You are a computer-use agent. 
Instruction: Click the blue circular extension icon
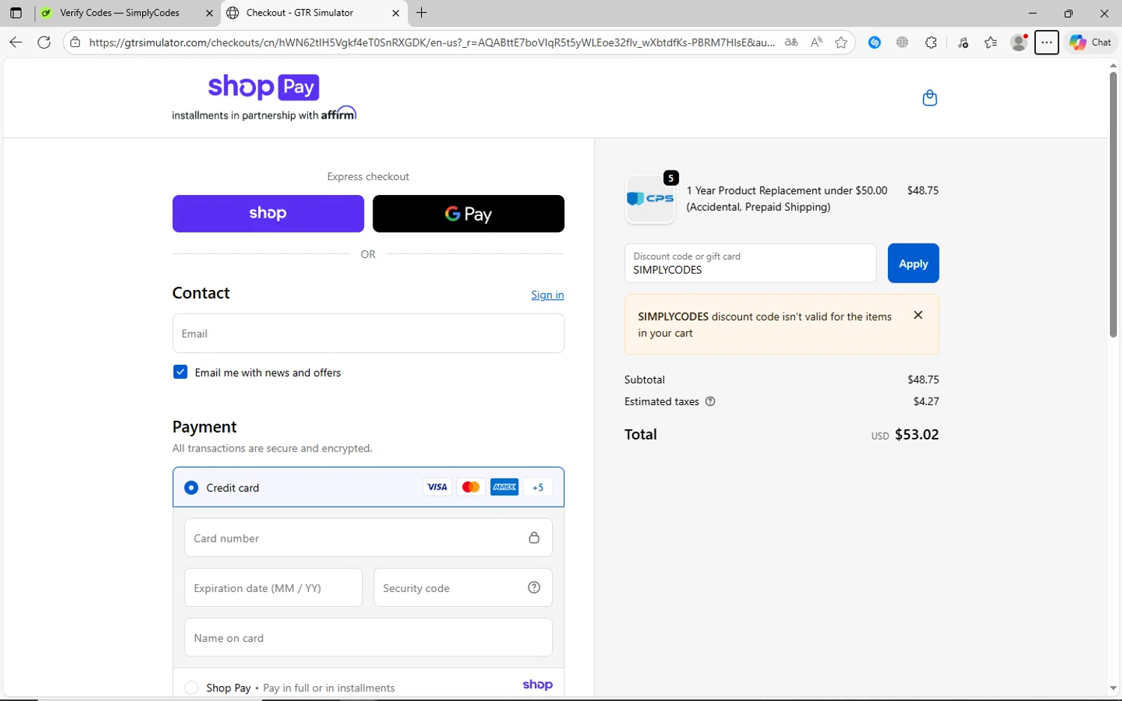click(x=874, y=43)
